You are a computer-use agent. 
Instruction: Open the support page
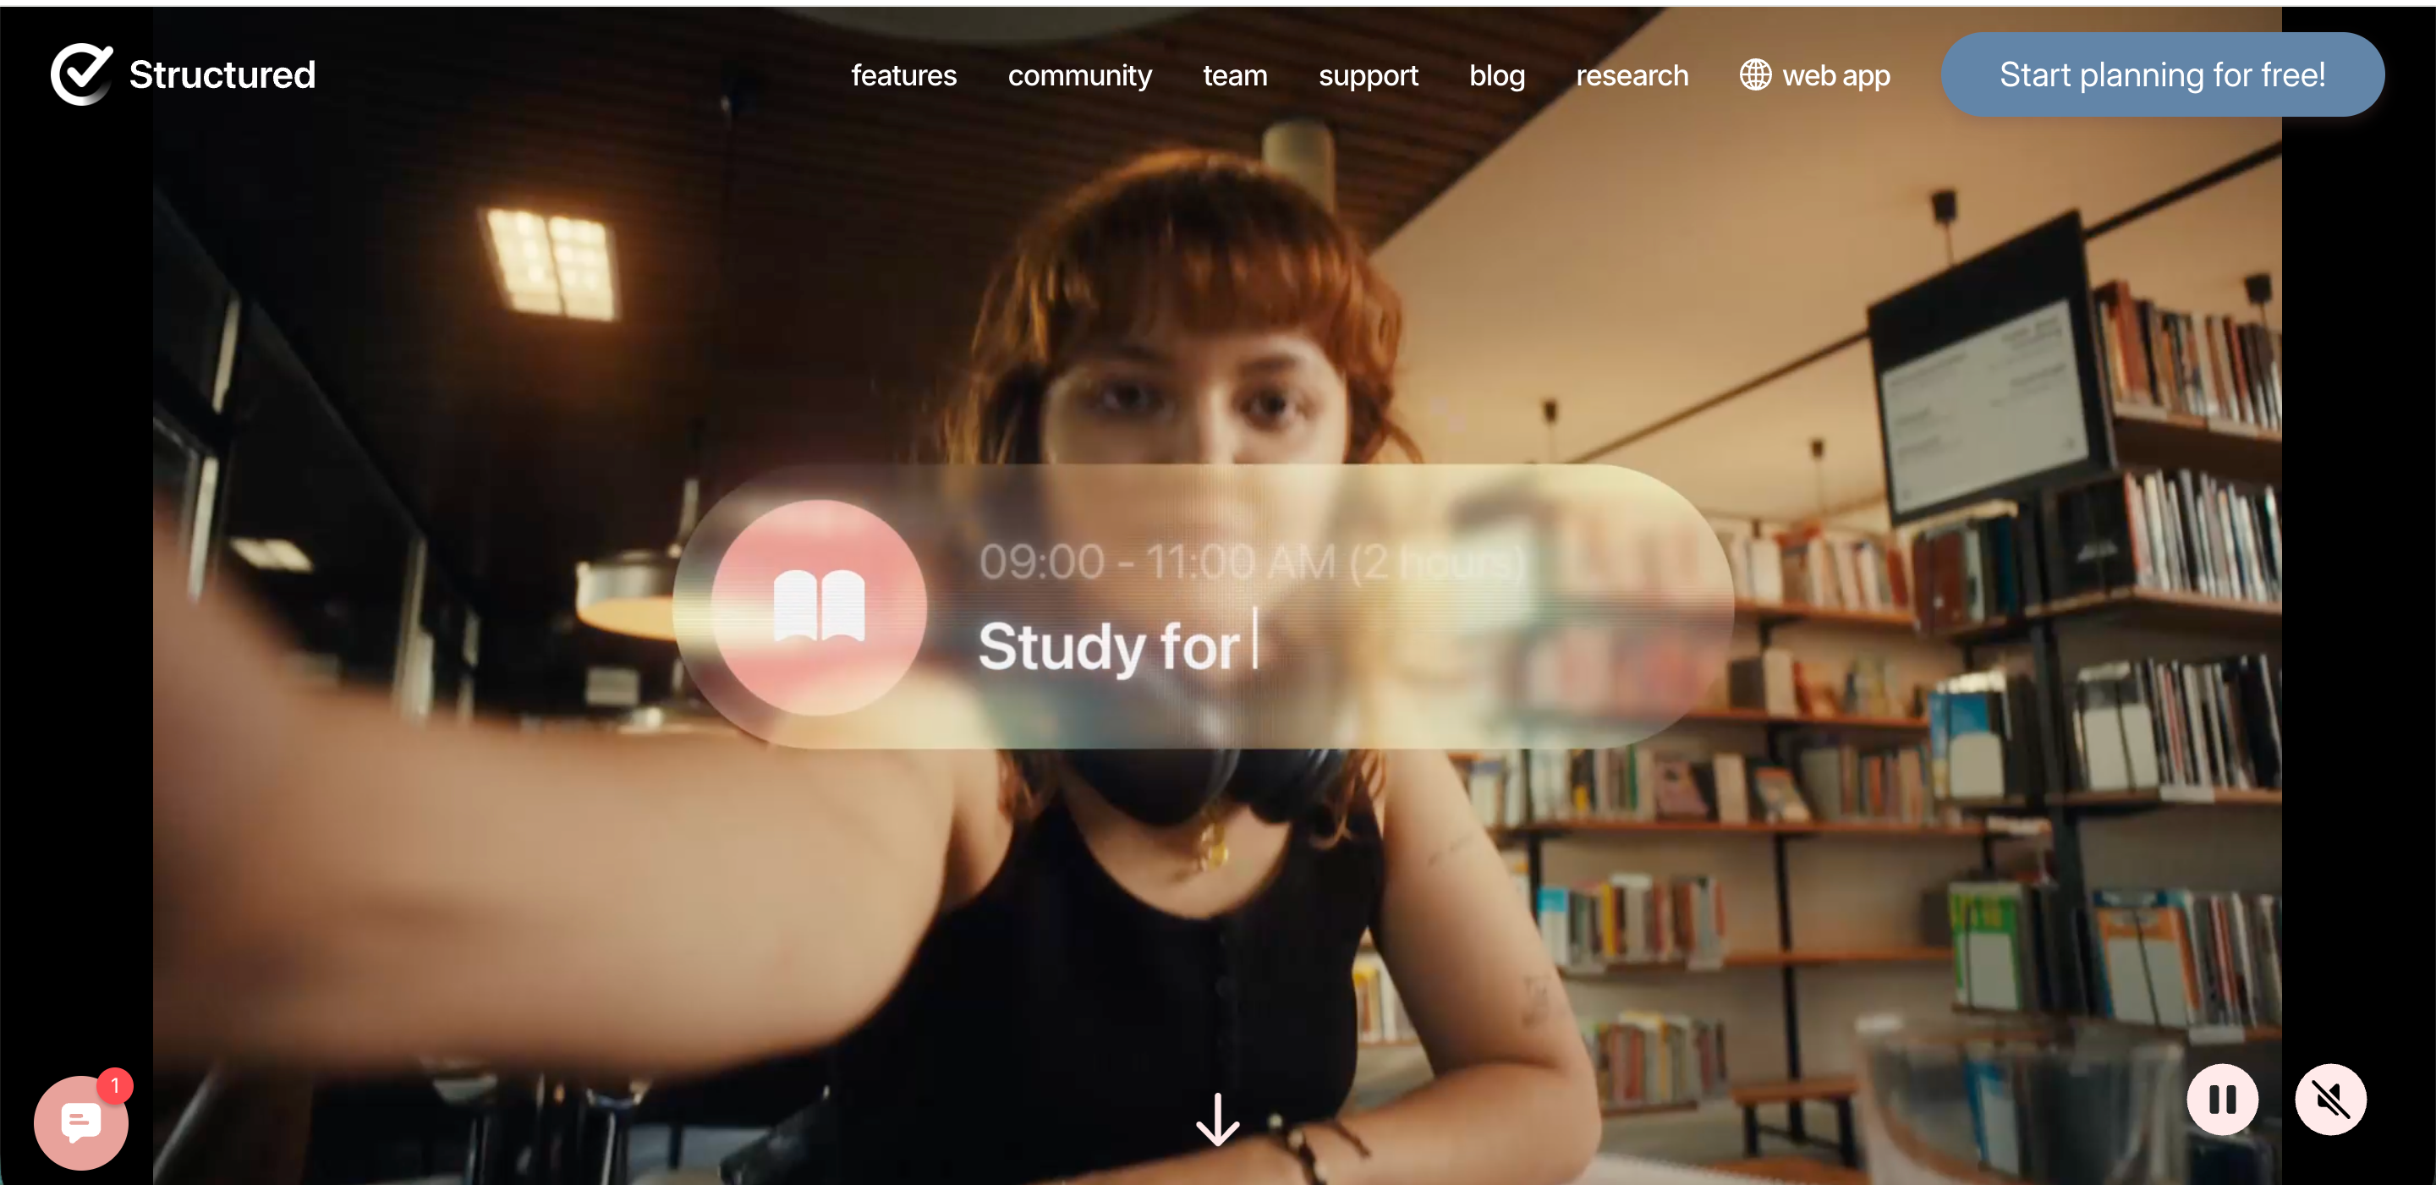tap(1368, 74)
